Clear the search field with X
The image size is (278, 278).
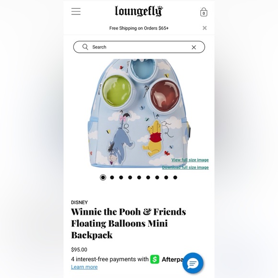194,47
